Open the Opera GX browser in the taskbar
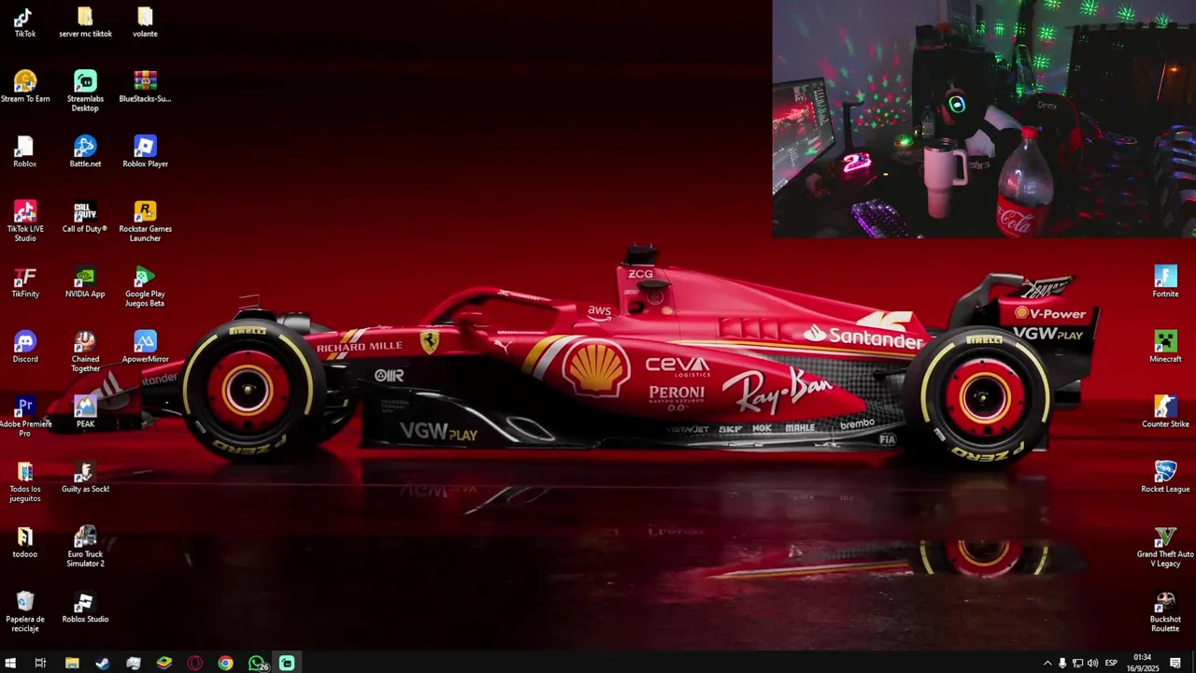This screenshot has width=1196, height=673. [x=195, y=663]
